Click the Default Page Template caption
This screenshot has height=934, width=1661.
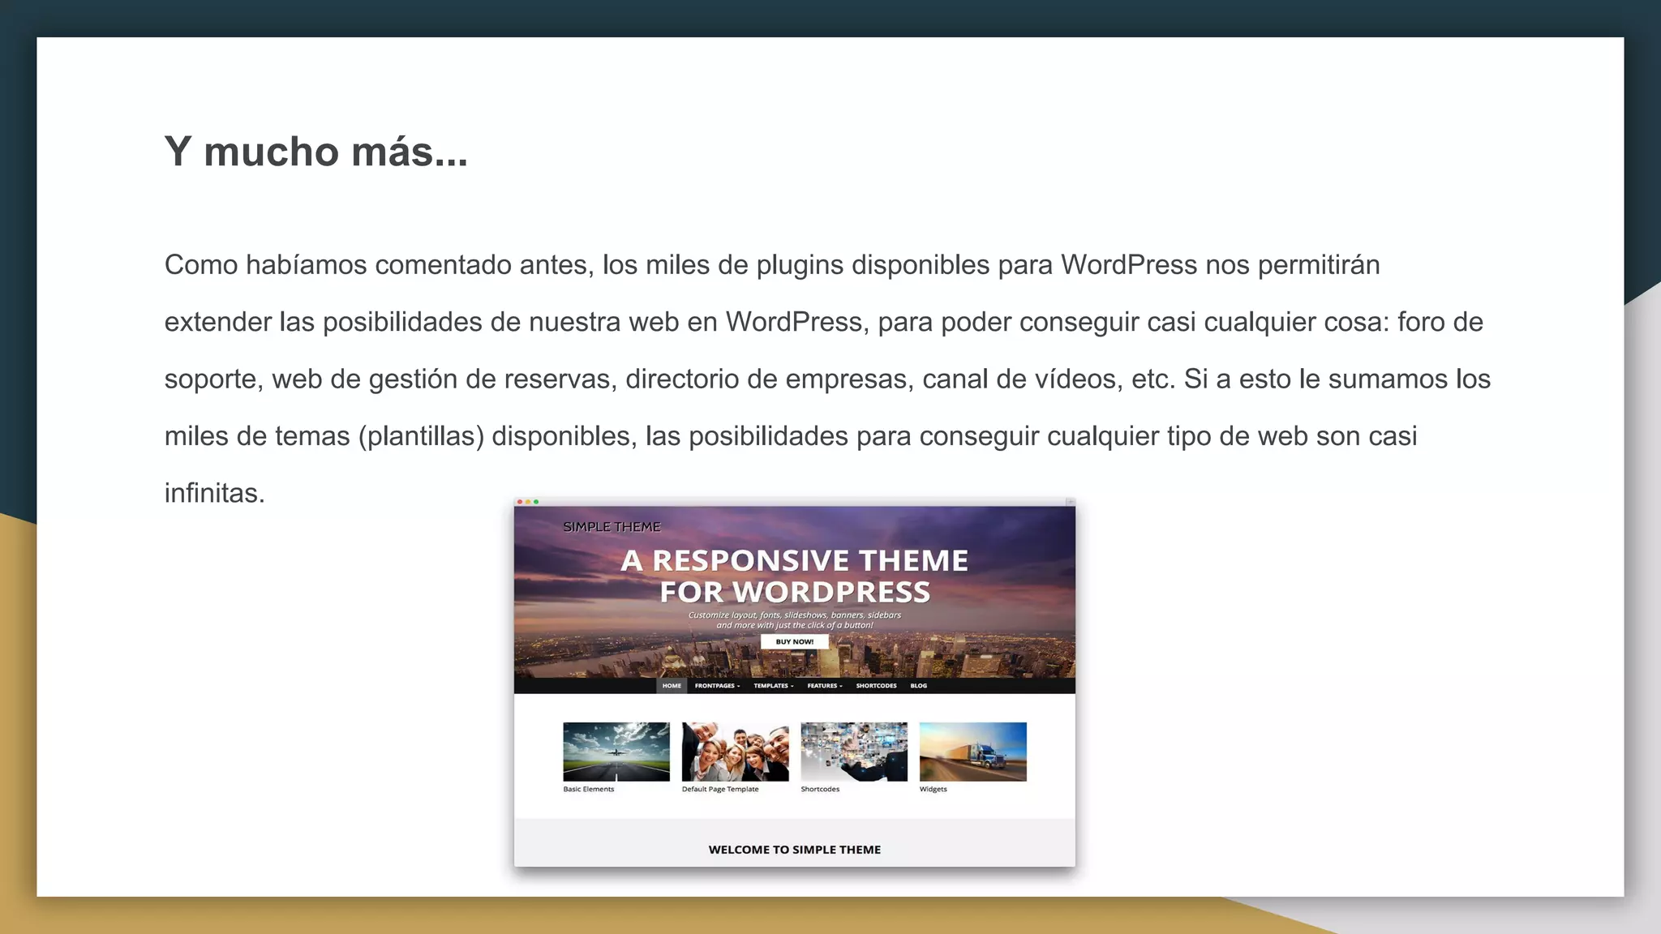point(720,789)
